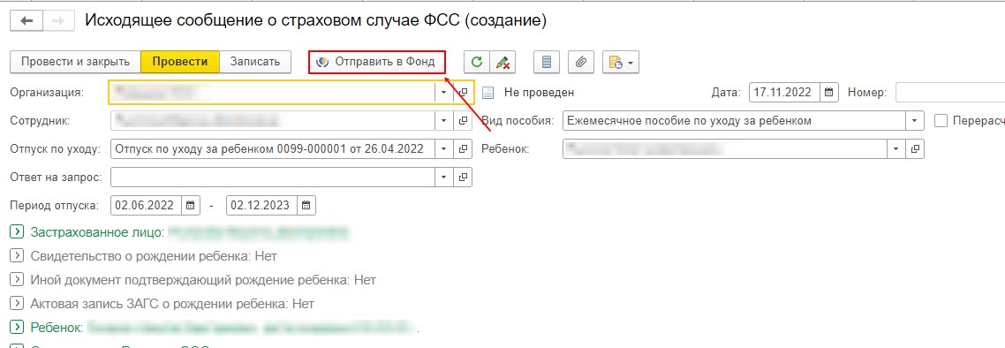This screenshot has height=348, width=1005.
Task: Click the Ответ на запрос empty field
Action: pos(273,177)
